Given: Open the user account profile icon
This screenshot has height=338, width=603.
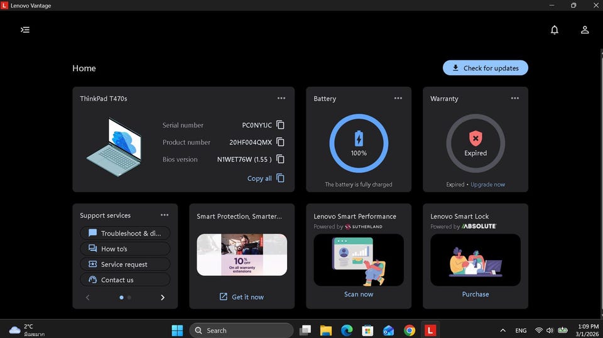Looking at the screenshot, I should coord(584,30).
